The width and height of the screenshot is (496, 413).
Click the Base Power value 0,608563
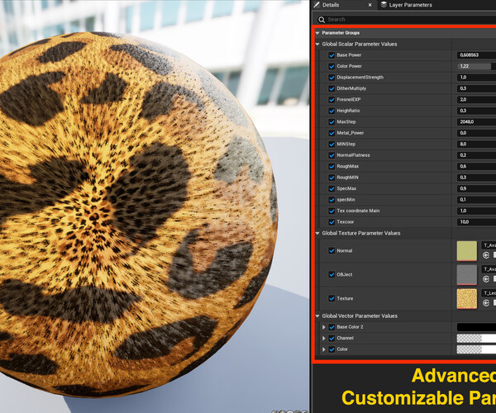pos(476,55)
